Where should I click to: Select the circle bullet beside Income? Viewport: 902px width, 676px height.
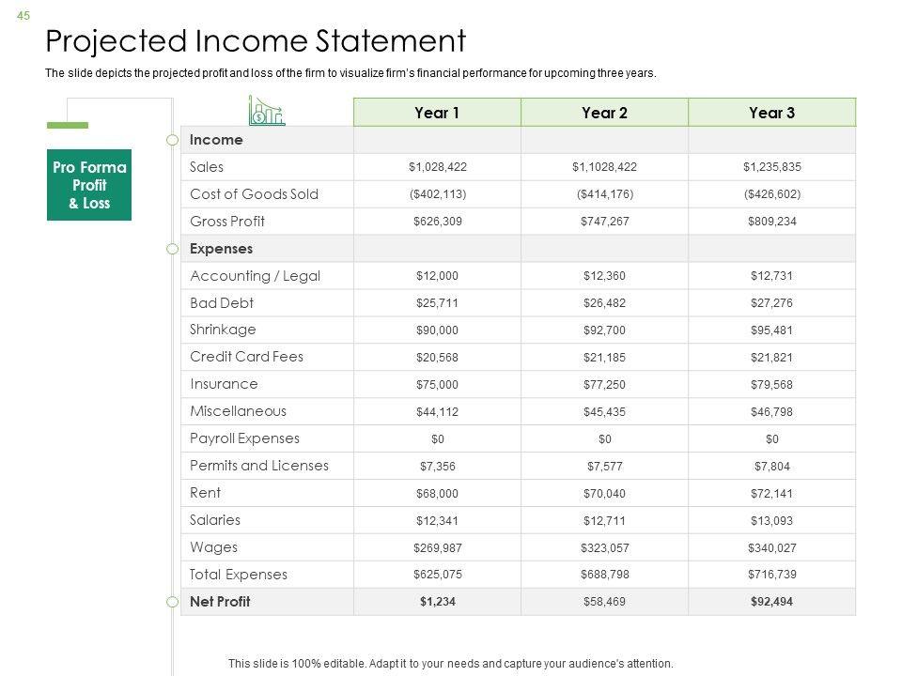172,140
